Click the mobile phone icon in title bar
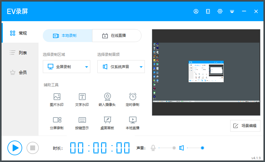 coord(208,11)
